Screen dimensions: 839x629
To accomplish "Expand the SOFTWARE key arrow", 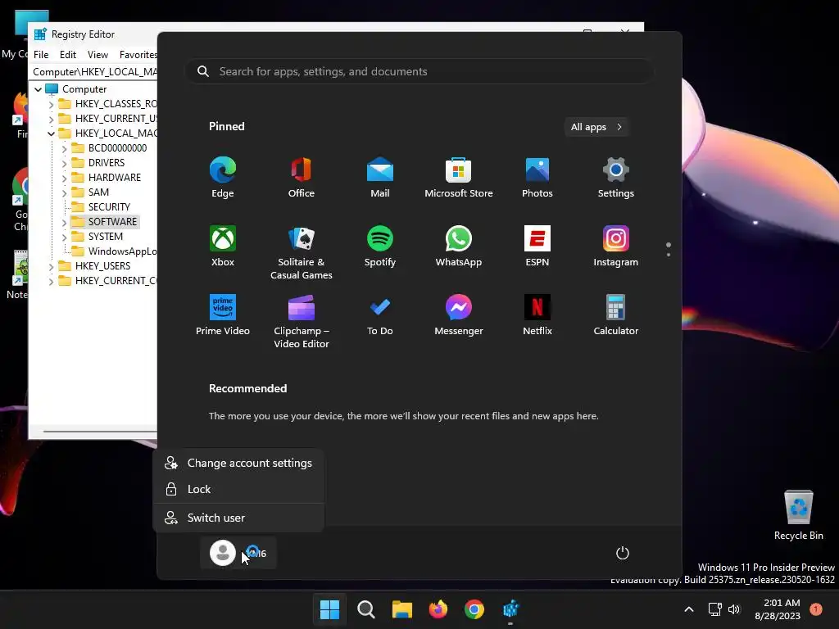I will 64,222.
